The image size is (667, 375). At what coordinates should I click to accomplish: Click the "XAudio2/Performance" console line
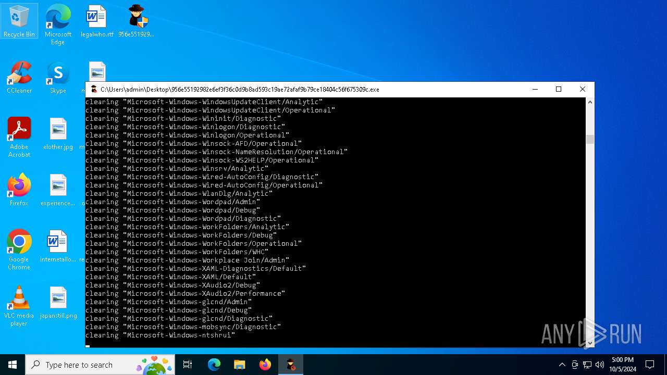185,294
